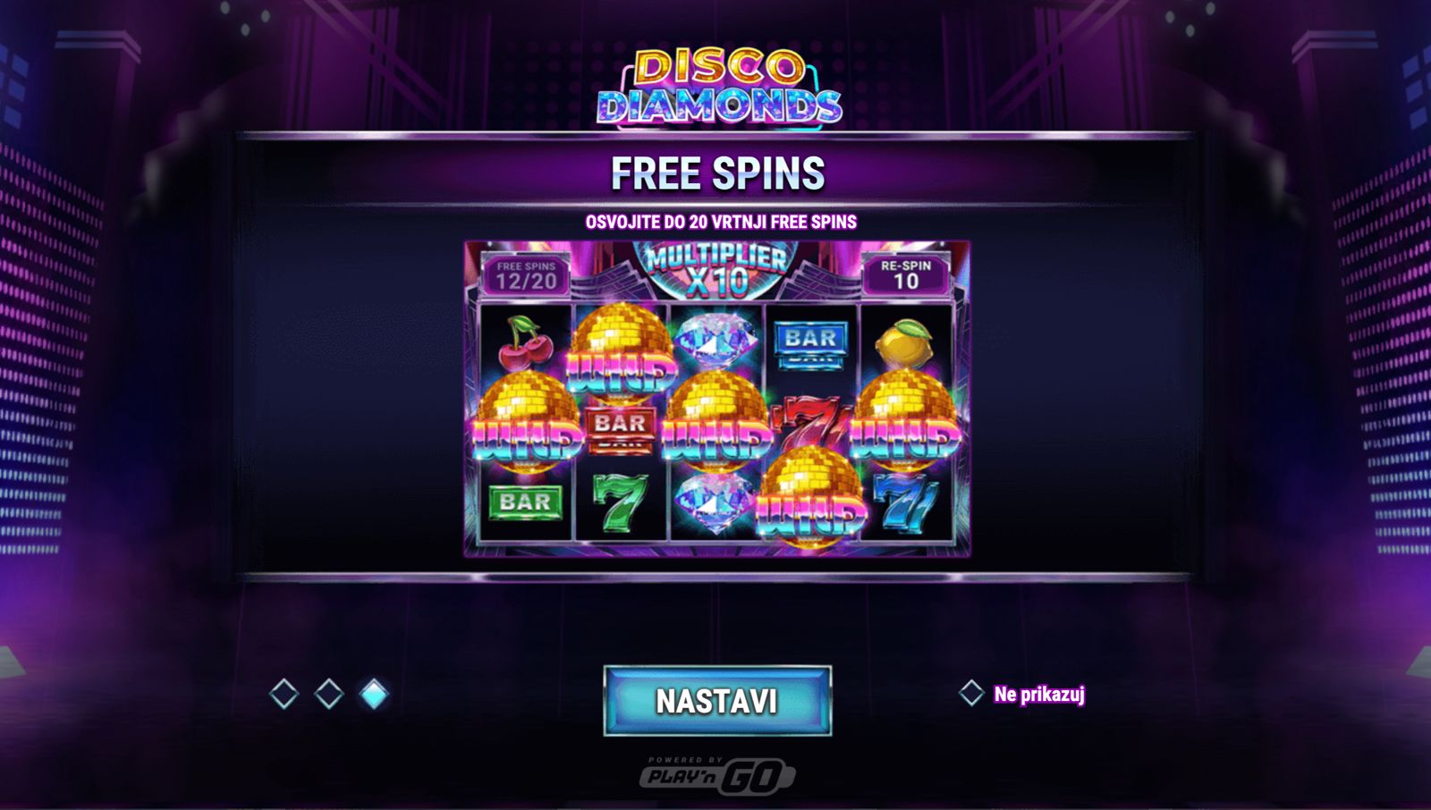Click the Play'n GO logo

pos(717,774)
